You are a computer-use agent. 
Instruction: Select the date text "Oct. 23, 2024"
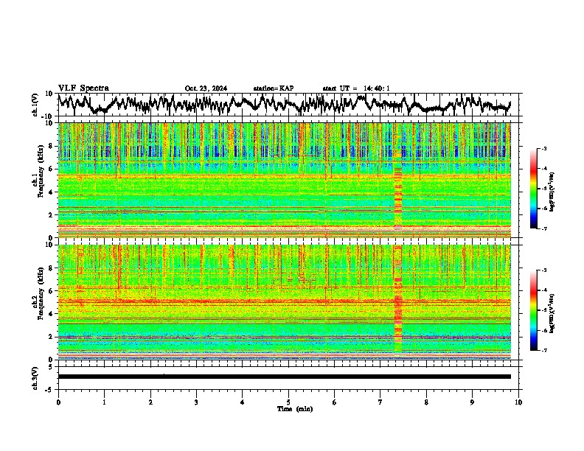(206, 88)
